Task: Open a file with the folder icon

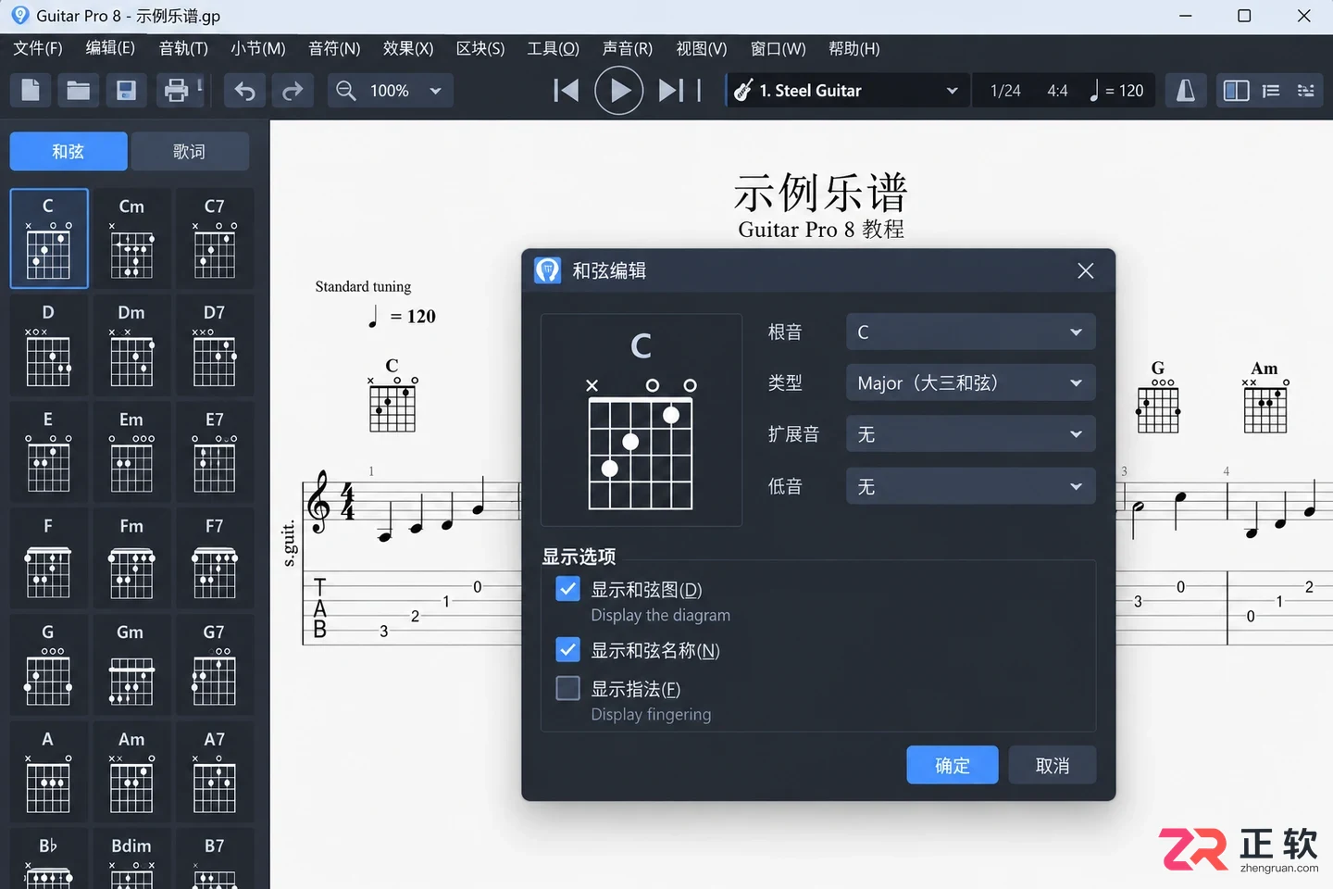Action: [x=79, y=90]
